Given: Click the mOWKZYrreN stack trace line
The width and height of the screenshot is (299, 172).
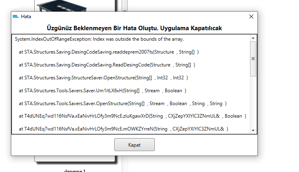Looking at the screenshot, I should pos(123,129).
